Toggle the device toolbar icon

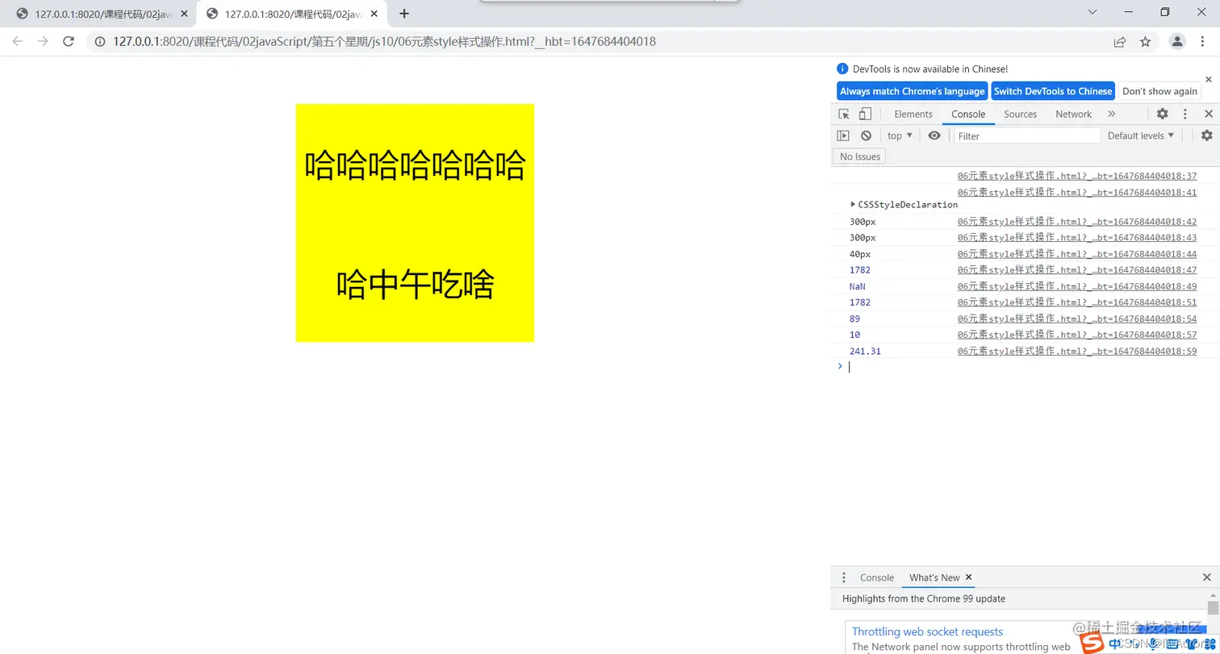tap(865, 114)
